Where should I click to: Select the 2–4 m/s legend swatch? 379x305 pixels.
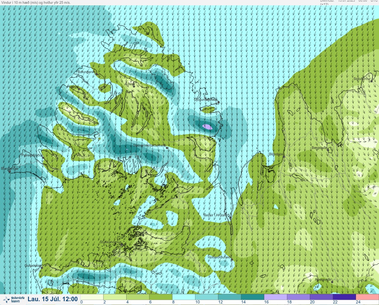115,297
